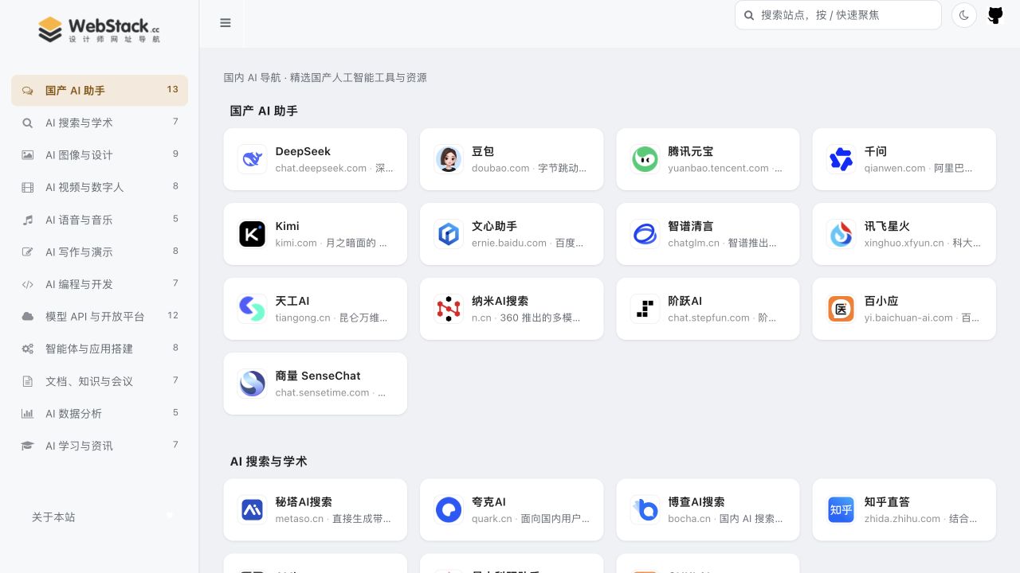
Task: Click the n.cn 360 description text
Action: click(x=527, y=318)
